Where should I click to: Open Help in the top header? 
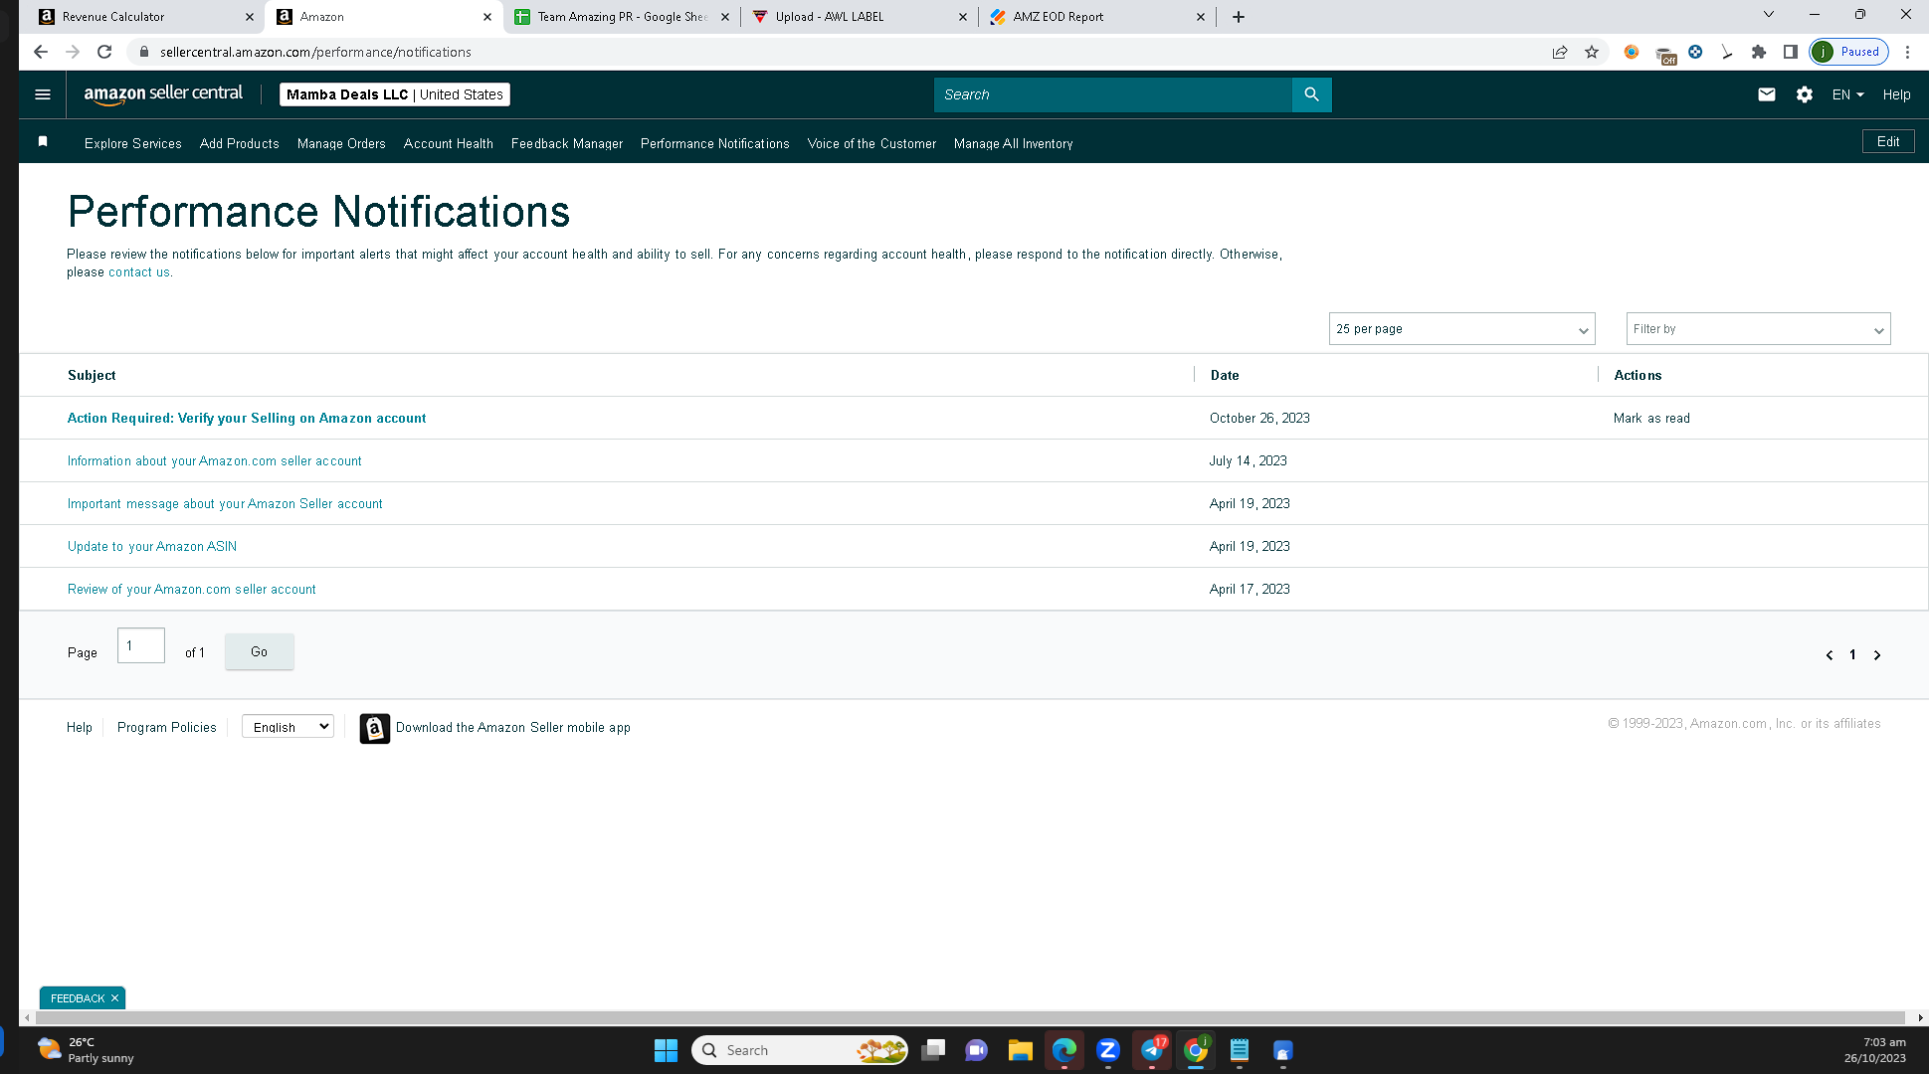pyautogui.click(x=1896, y=94)
